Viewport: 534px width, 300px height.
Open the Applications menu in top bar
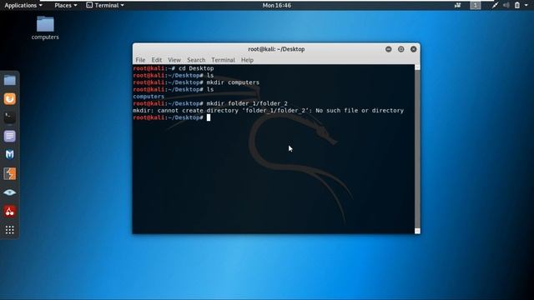(23, 6)
